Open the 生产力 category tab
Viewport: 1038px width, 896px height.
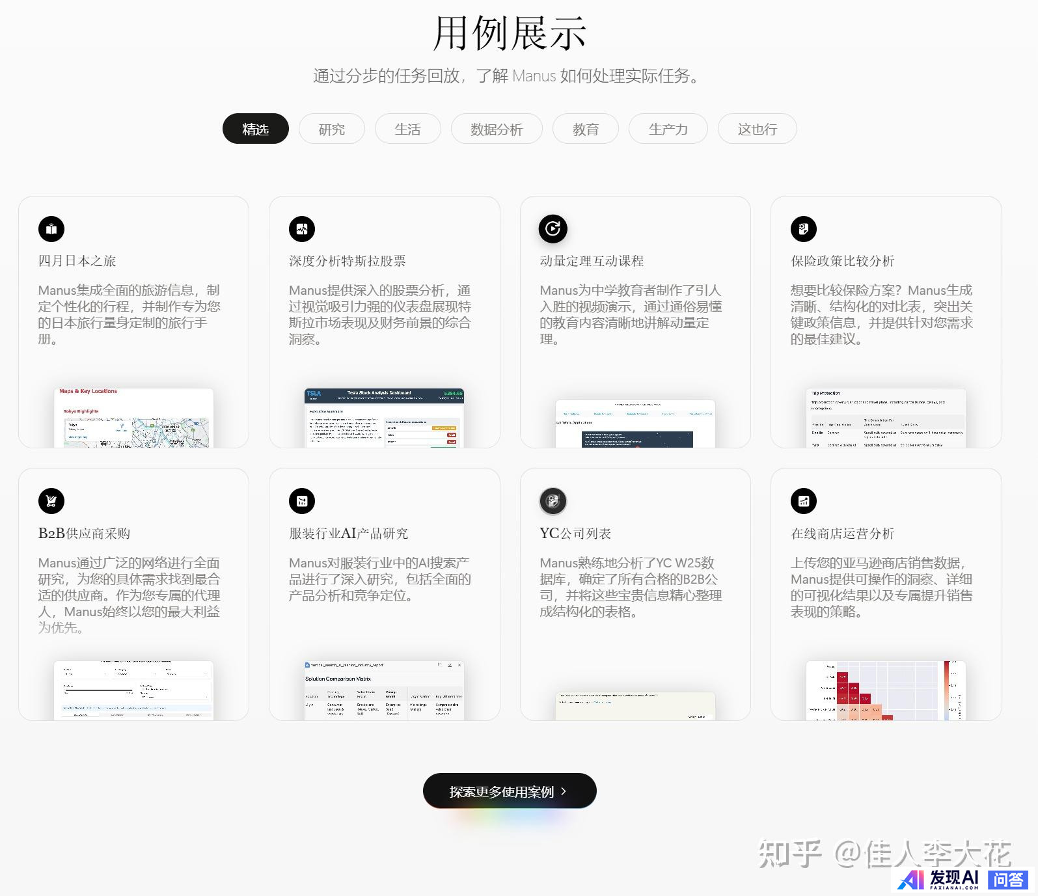pos(668,129)
